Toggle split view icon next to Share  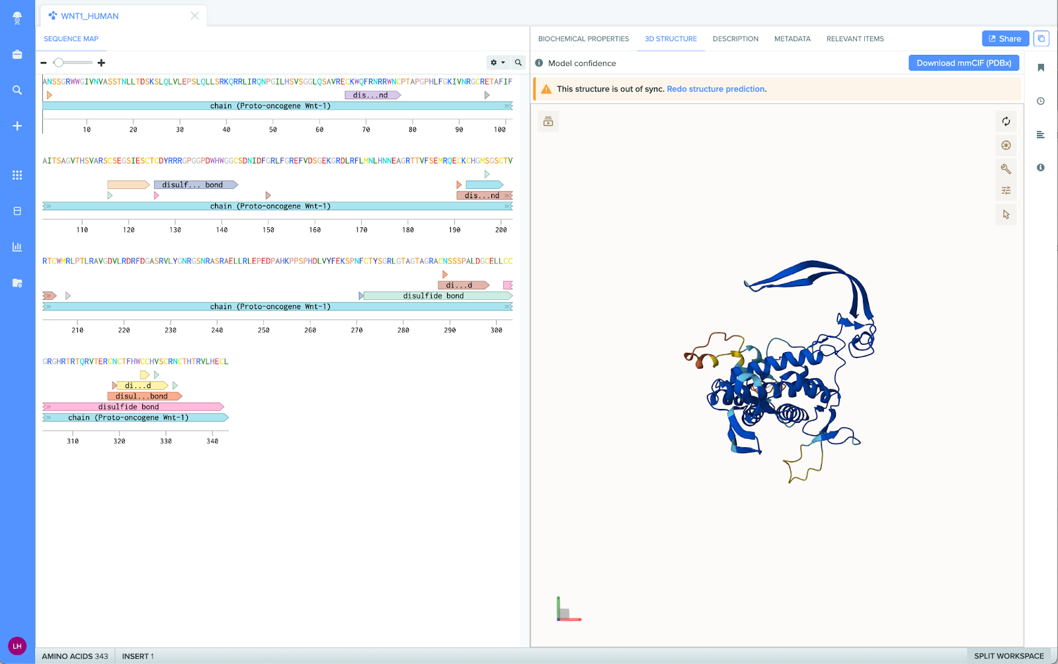pyautogui.click(x=1041, y=38)
